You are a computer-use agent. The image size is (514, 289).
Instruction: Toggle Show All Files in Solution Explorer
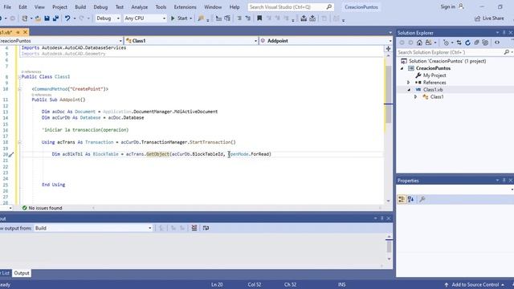point(485,43)
